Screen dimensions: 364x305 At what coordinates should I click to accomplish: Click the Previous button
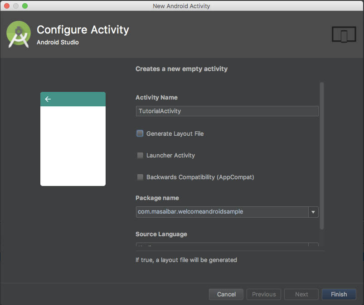pyautogui.click(x=264, y=294)
